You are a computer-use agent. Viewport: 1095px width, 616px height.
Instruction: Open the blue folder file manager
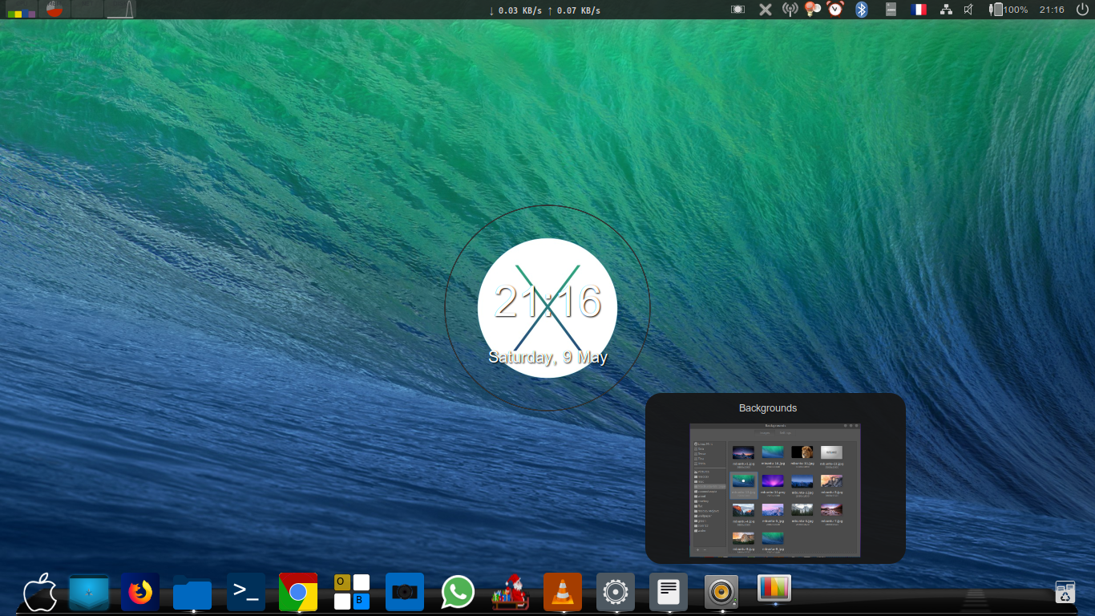(x=192, y=593)
